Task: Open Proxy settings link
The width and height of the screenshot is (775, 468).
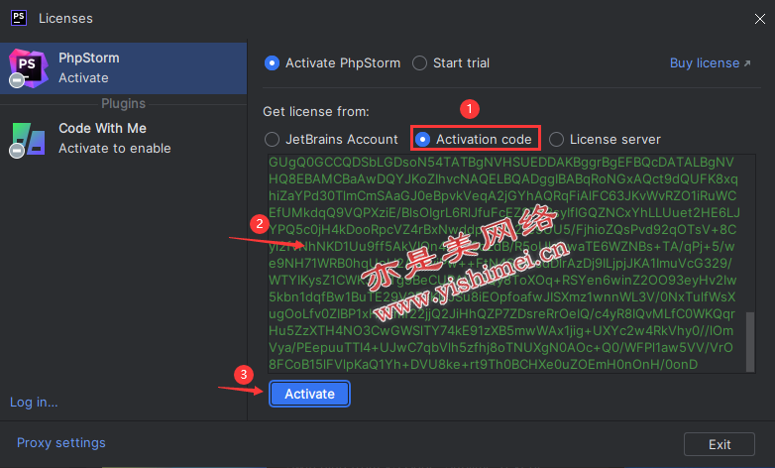Action: point(61,443)
